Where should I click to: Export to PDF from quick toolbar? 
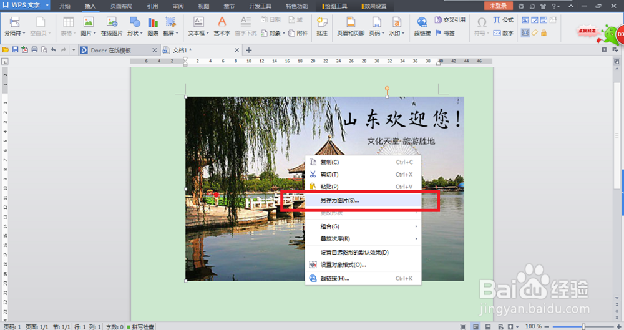(x=25, y=50)
